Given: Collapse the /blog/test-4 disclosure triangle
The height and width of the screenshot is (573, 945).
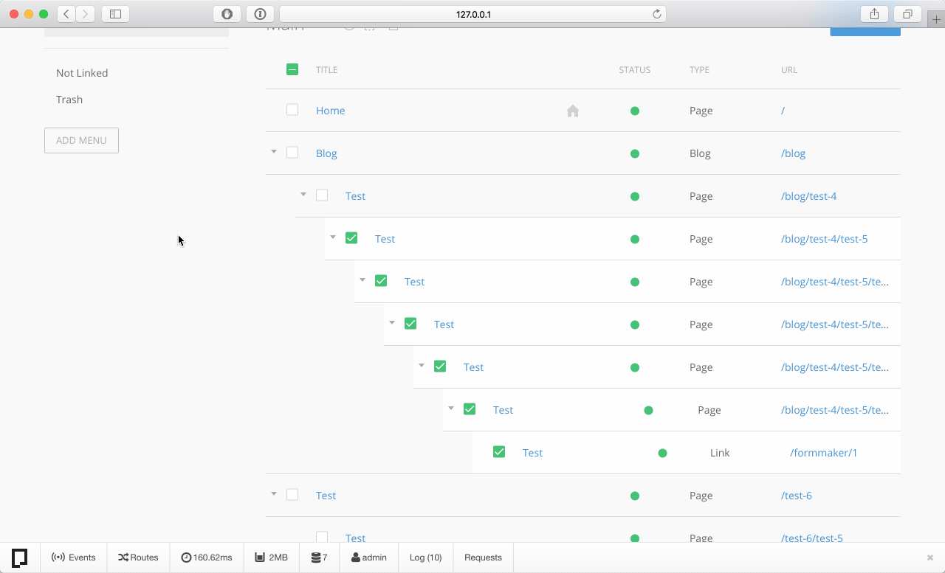Looking at the screenshot, I should click(x=303, y=194).
